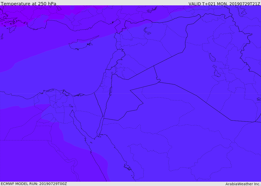Click the VALID T+021 timestamp label
The width and height of the screenshot is (261, 186).
tap(224, 4)
